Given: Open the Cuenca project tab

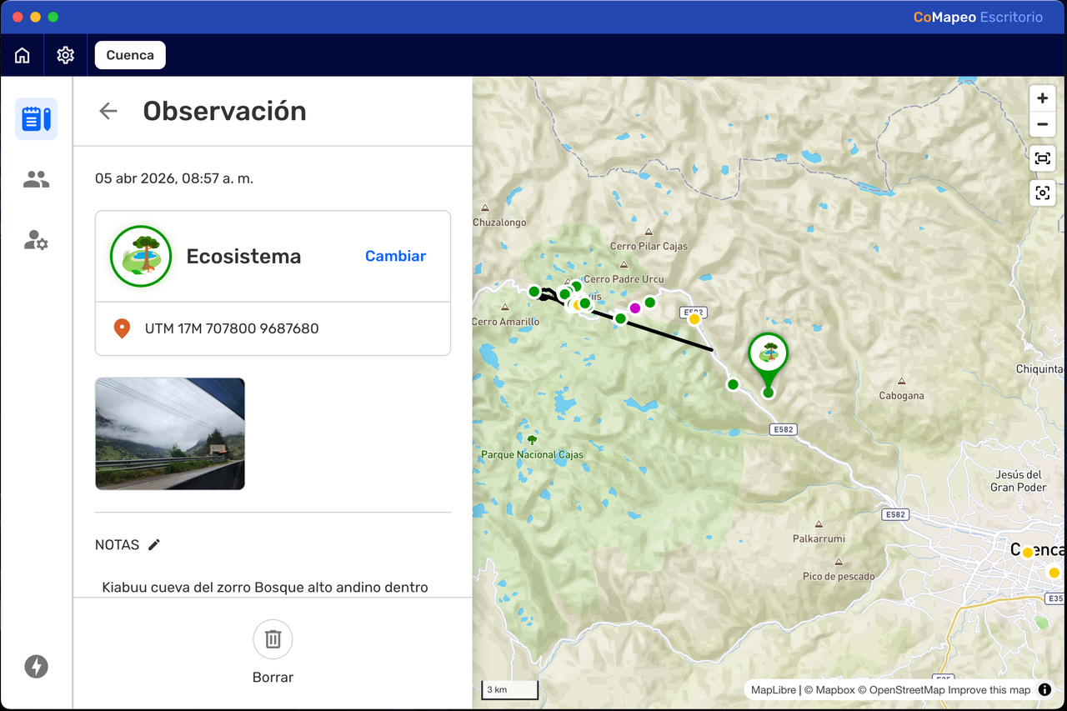Looking at the screenshot, I should pyautogui.click(x=130, y=55).
